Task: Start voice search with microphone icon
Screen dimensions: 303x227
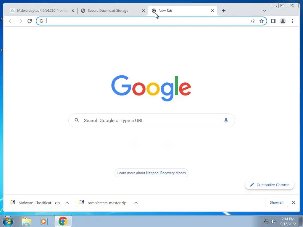Action: (226, 120)
